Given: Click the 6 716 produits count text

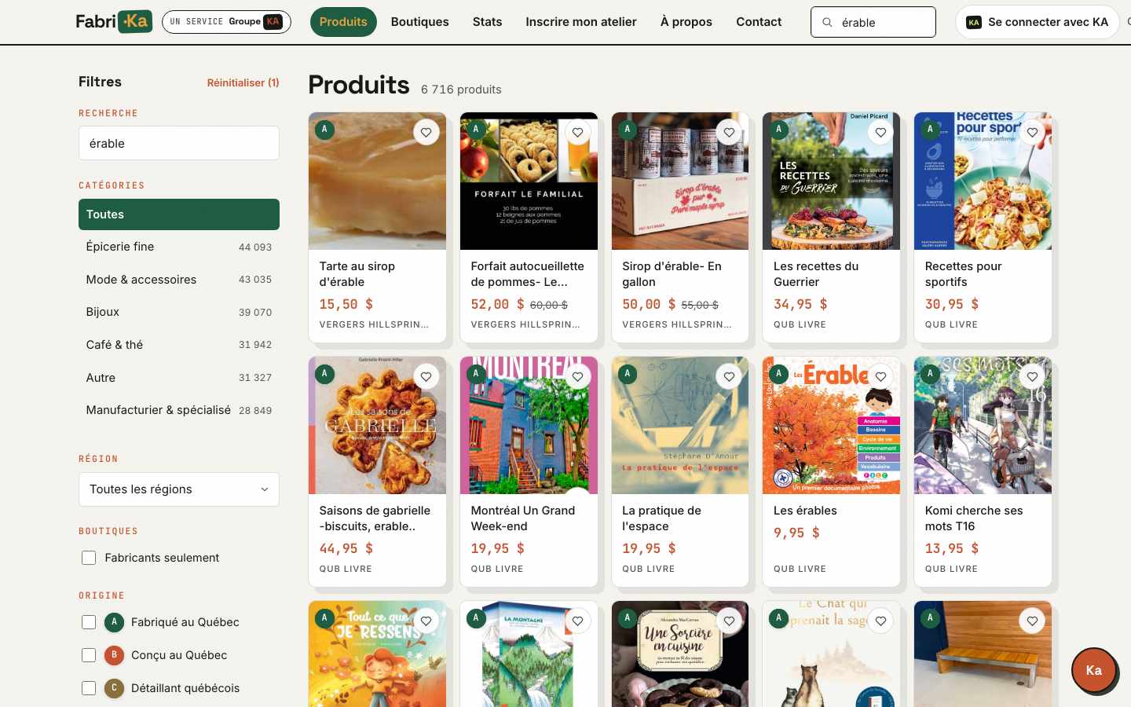Looking at the screenshot, I should pos(461,90).
